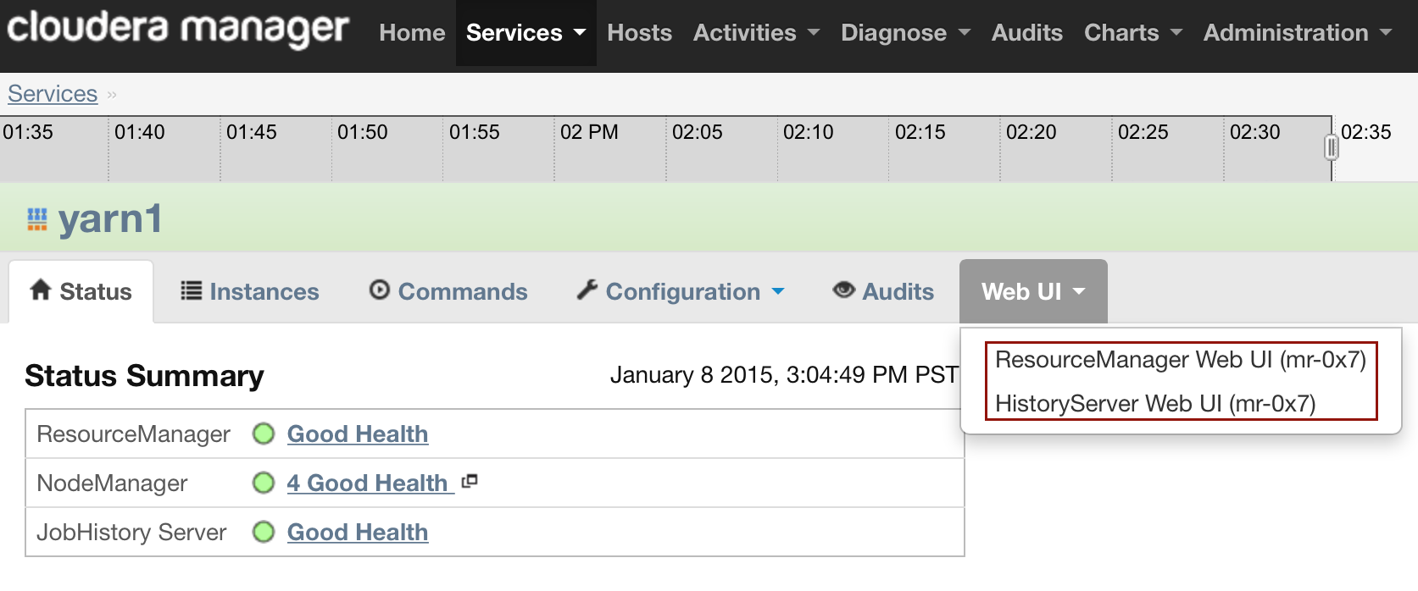The image size is (1418, 591).
Task: Click the Status tab home icon
Action: 41,290
